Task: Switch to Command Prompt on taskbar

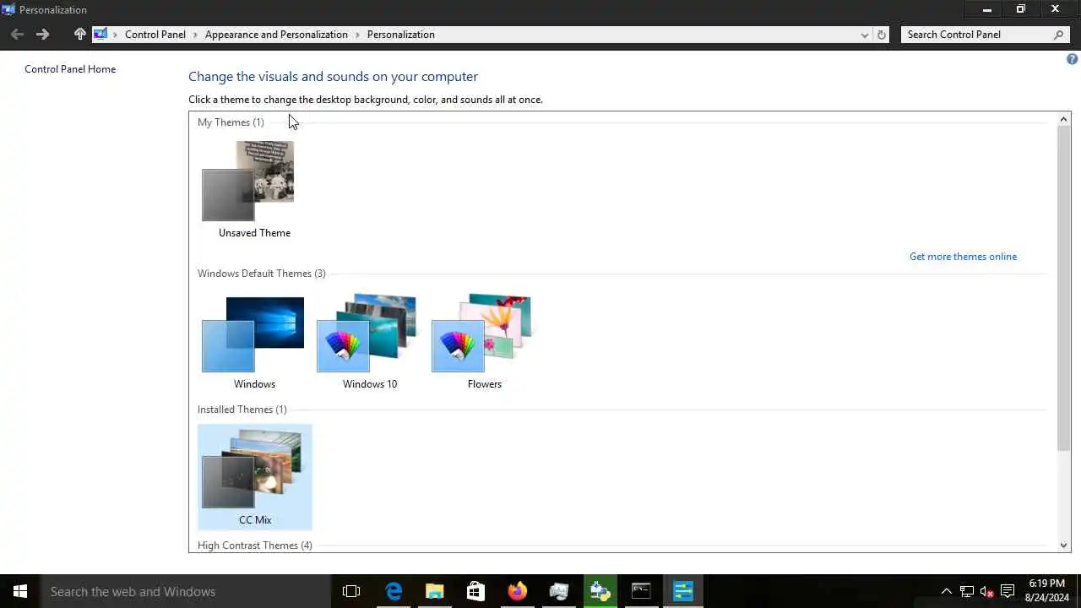Action: pyautogui.click(x=641, y=591)
